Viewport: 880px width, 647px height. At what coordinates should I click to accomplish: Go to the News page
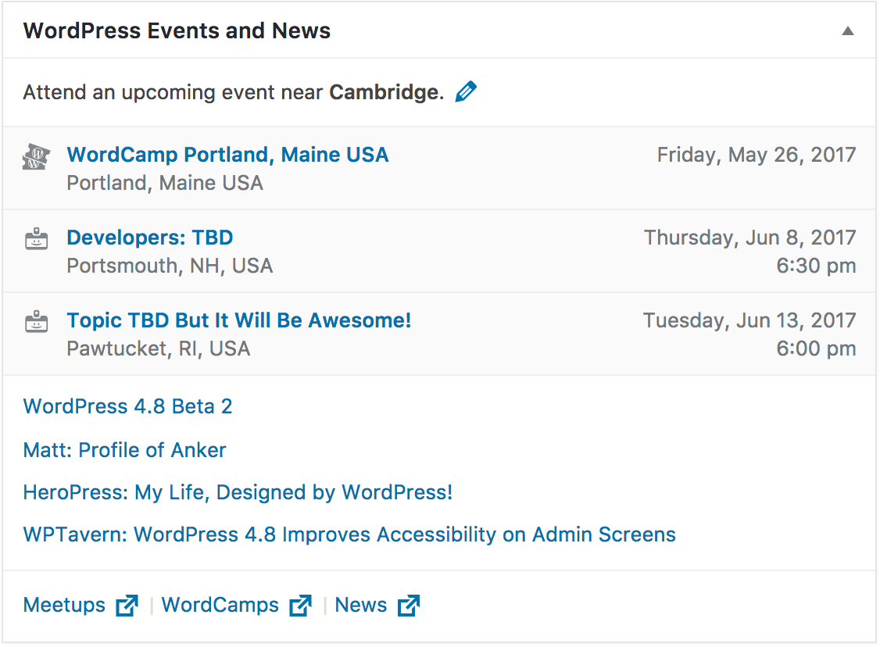[x=360, y=605]
